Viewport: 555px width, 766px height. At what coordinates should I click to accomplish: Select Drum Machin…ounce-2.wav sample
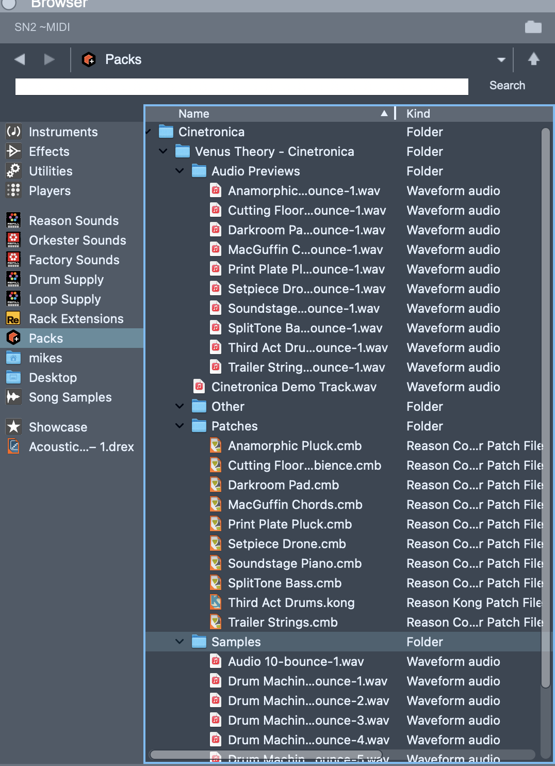click(343, 701)
